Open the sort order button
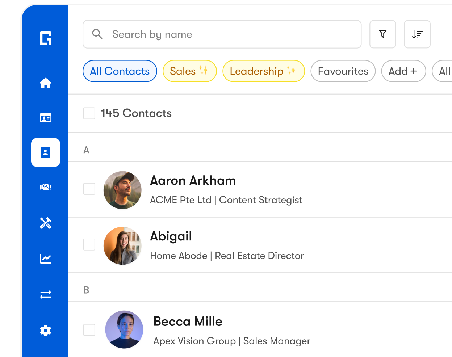Viewport: 452px width, 357px height. pyautogui.click(x=417, y=34)
